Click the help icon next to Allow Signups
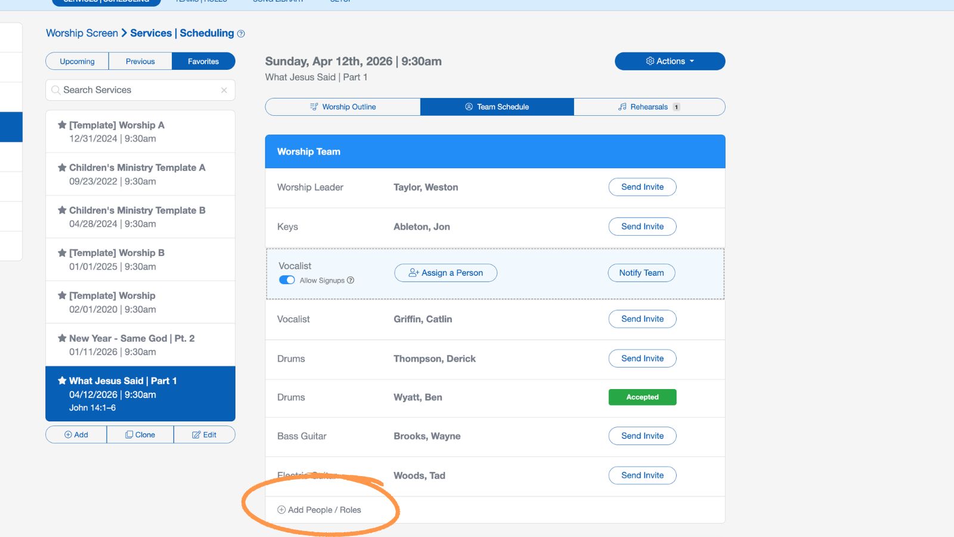This screenshot has width=954, height=537. click(x=350, y=280)
